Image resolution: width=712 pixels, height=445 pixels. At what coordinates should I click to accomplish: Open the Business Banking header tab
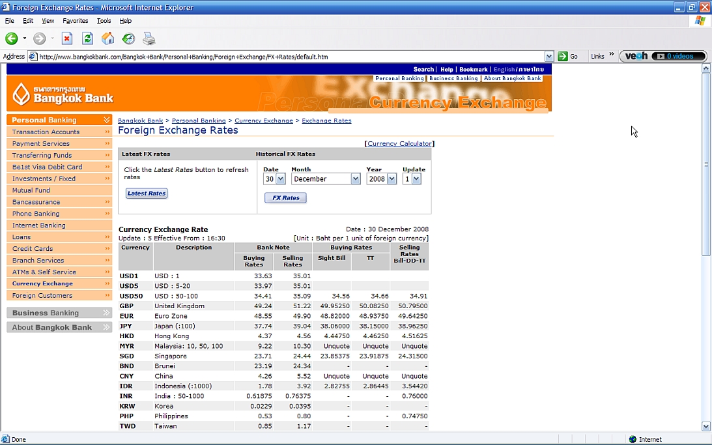pyautogui.click(x=453, y=78)
